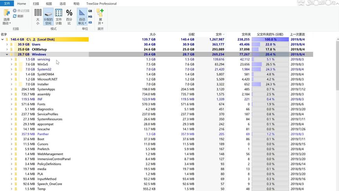339x191 pixels.
Task: Click the stop scan (停止扫描) button
Action: 21,11
